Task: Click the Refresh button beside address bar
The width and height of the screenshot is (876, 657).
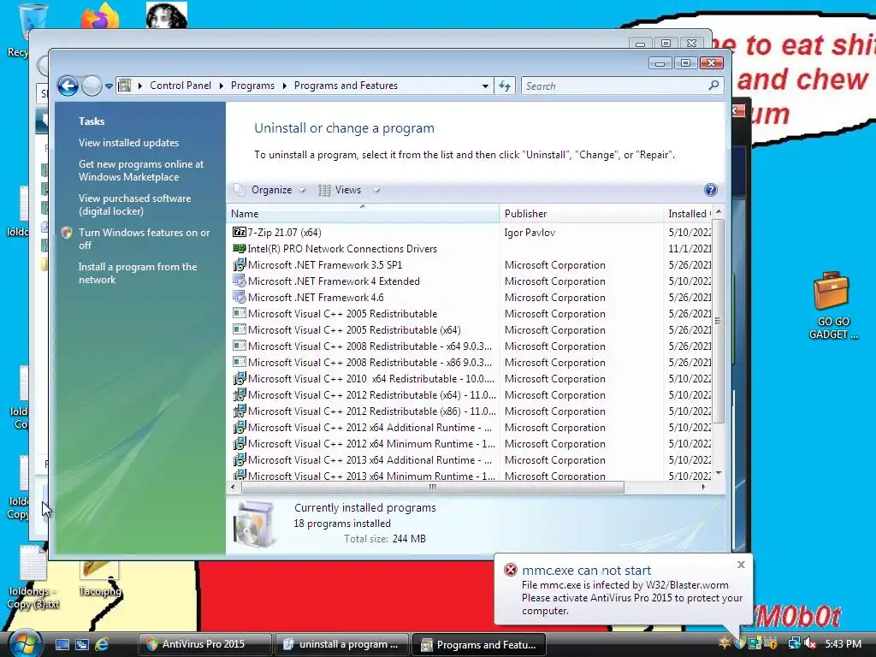Action: pyautogui.click(x=505, y=86)
